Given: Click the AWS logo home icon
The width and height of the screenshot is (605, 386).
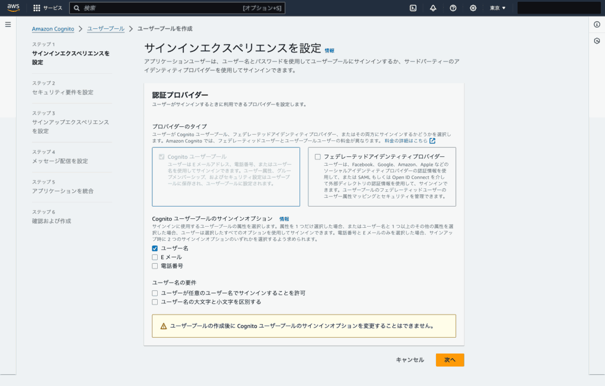Looking at the screenshot, I should (14, 8).
